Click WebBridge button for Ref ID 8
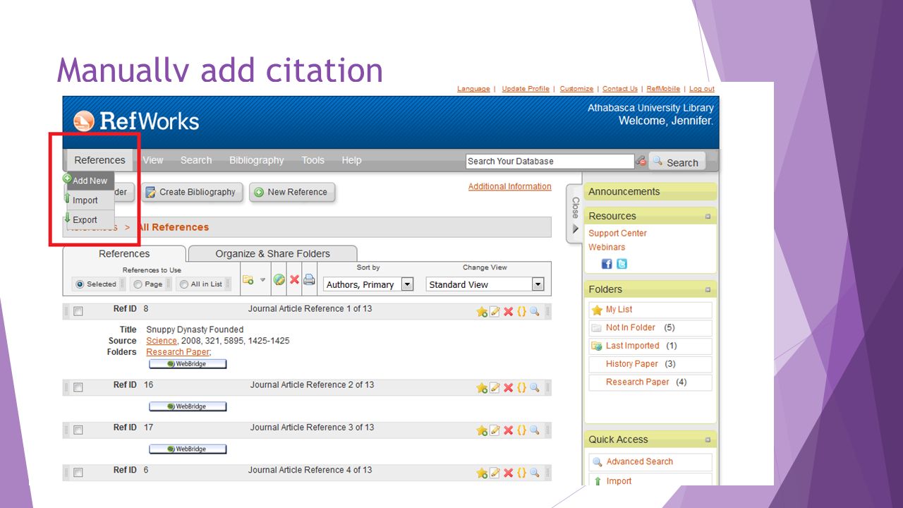 point(188,364)
